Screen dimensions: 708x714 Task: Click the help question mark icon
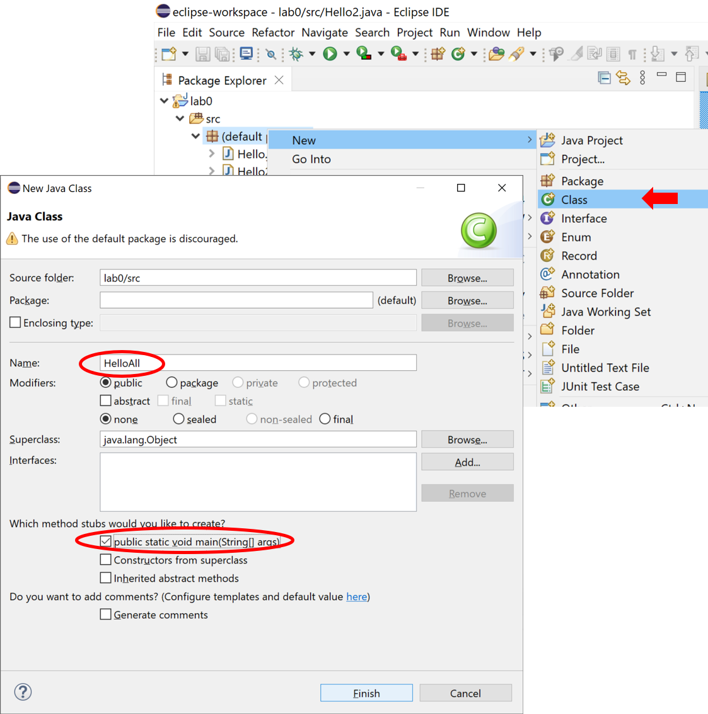click(x=23, y=692)
